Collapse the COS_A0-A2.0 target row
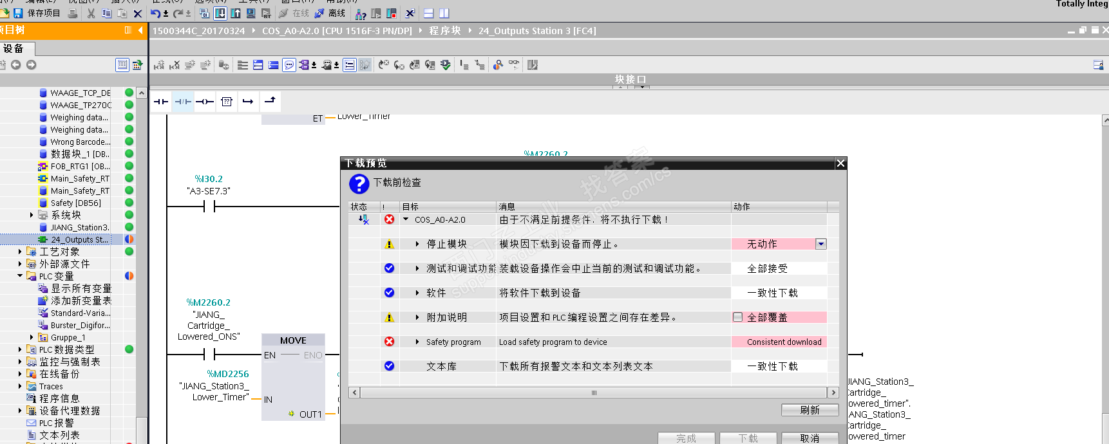 [x=406, y=219]
